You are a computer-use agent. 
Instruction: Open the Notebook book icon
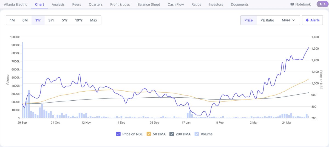point(292,4)
